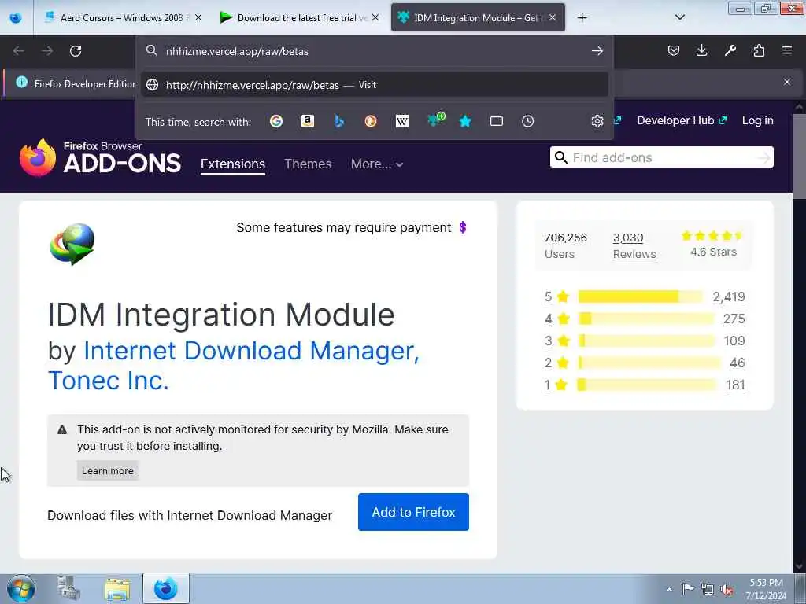Open the Downloads panel
The image size is (806, 604).
pos(701,50)
